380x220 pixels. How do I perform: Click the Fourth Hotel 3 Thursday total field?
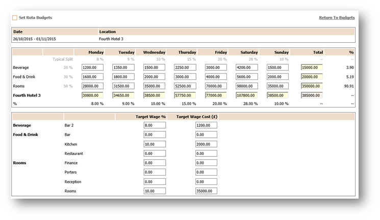185,95
